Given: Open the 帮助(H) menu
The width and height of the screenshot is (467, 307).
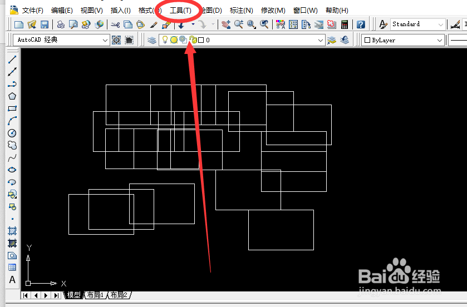Looking at the screenshot, I should tap(337, 11).
